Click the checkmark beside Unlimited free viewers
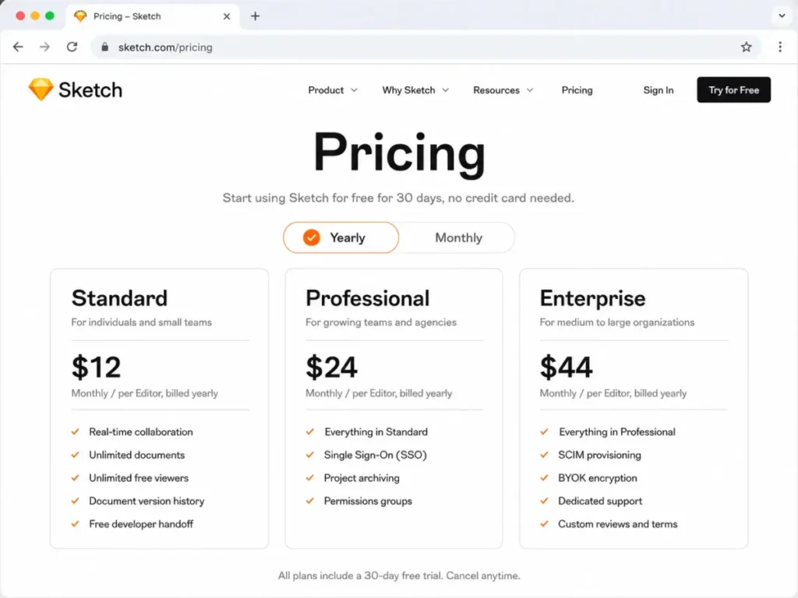The width and height of the screenshot is (798, 598). 76,478
